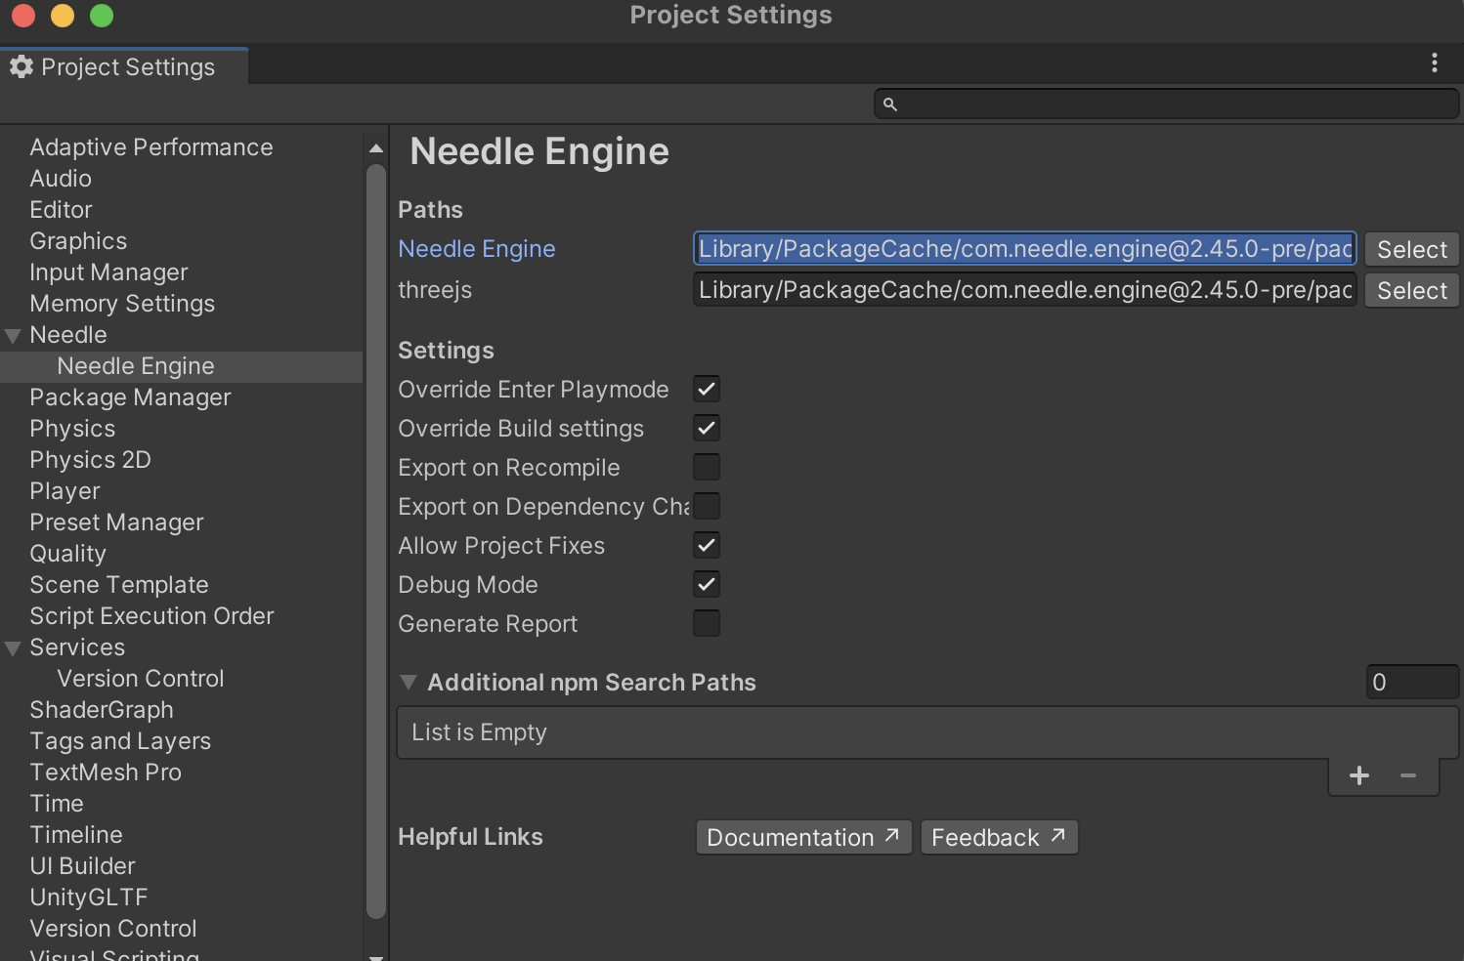Click the Select button for the threejs path
1464x961 pixels.
pyautogui.click(x=1411, y=289)
